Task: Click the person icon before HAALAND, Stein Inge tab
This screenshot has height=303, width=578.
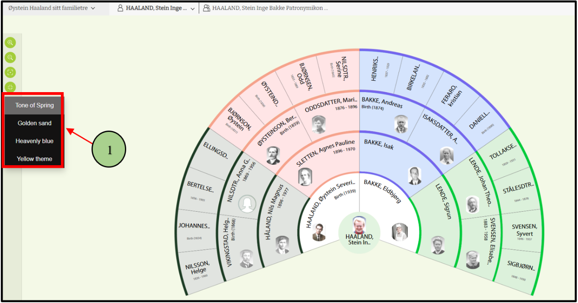Action: point(120,8)
